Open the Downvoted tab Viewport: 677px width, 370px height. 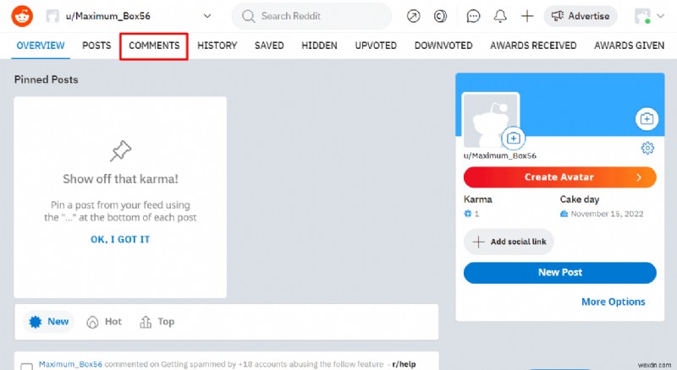[x=443, y=46]
